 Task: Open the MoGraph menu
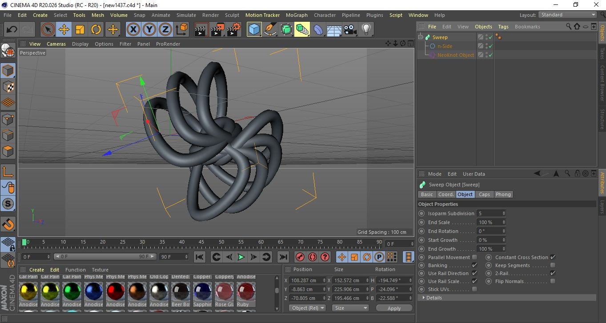(x=297, y=15)
